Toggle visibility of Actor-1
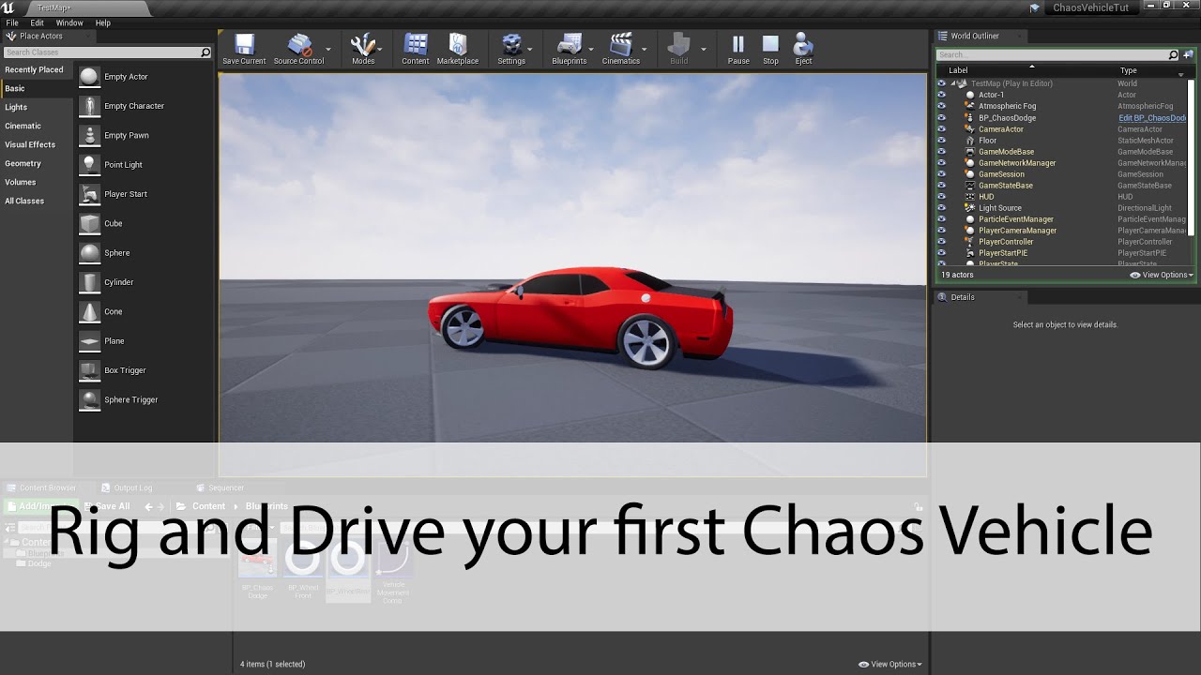The width and height of the screenshot is (1201, 675). pos(942,95)
